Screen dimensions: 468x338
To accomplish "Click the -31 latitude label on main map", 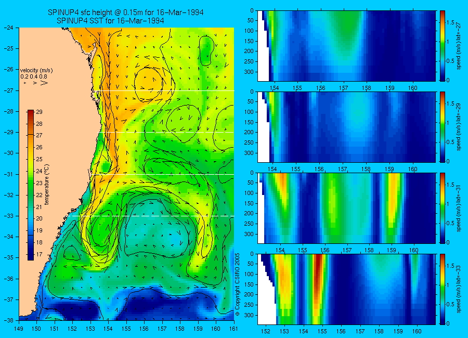I will click(9, 174).
